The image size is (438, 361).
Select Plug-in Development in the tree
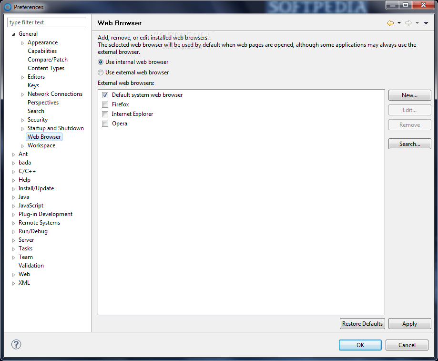coord(45,214)
